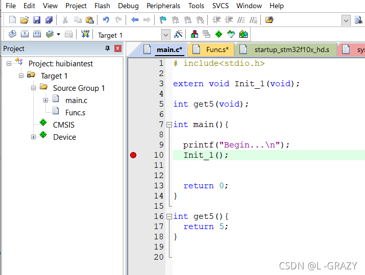The width and height of the screenshot is (365, 275).
Task: Save all files using Save All icon
Action: (x=49, y=20)
